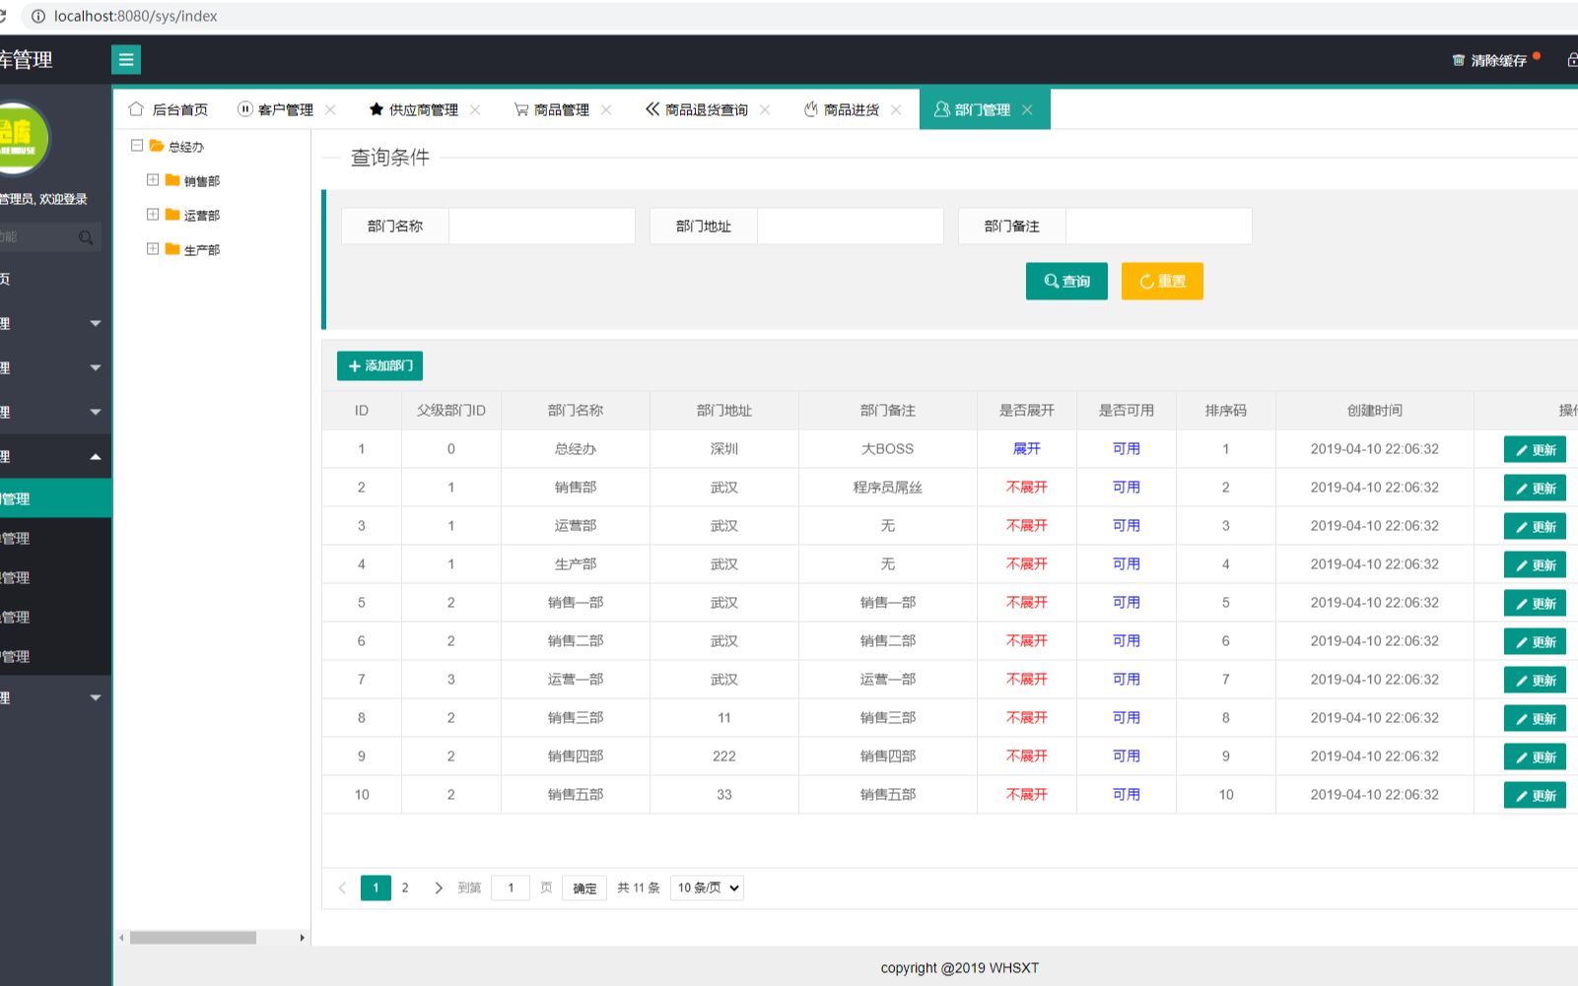Image resolution: width=1578 pixels, height=986 pixels.
Task: Expand the 运营部 tree node
Action: (x=153, y=214)
